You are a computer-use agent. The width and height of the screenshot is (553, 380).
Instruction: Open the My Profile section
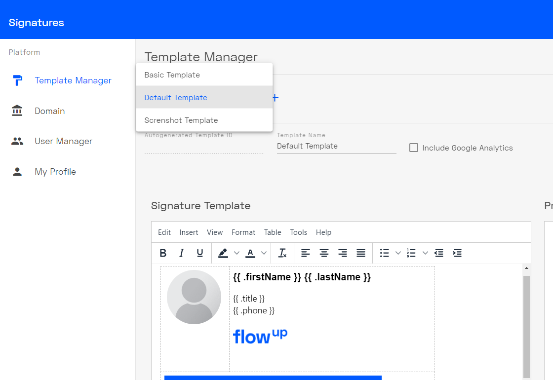55,171
